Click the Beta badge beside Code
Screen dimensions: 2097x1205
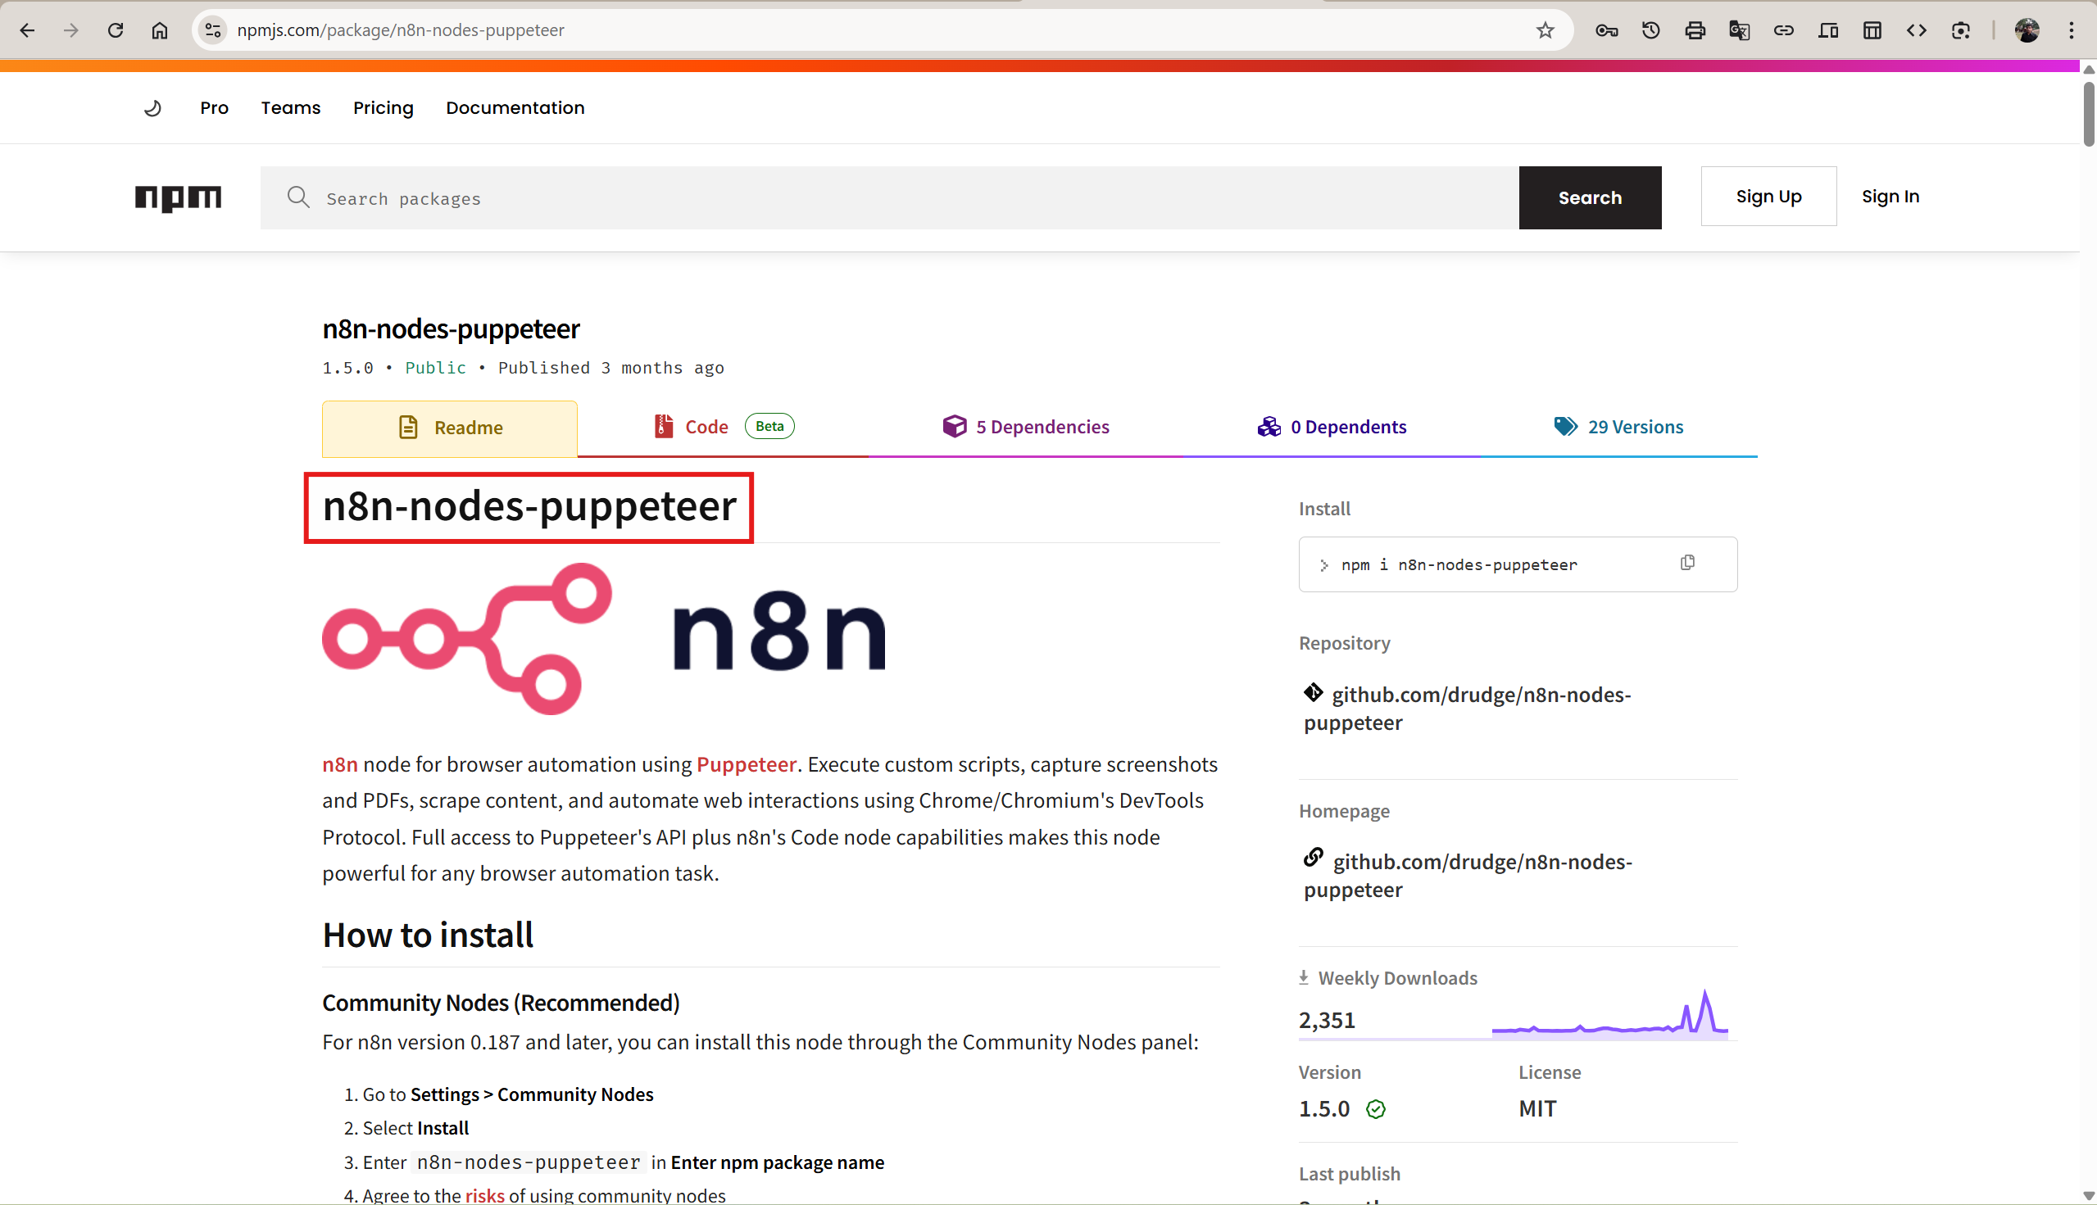769,426
